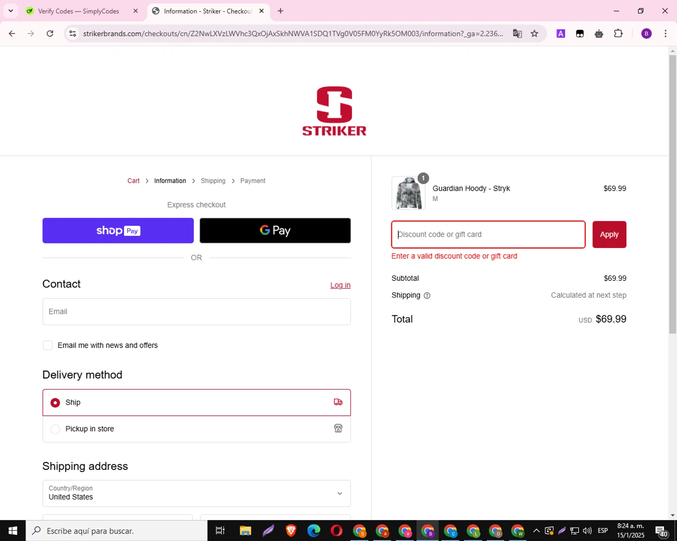
Task: Open Opera browser from taskbar
Action: (337, 531)
